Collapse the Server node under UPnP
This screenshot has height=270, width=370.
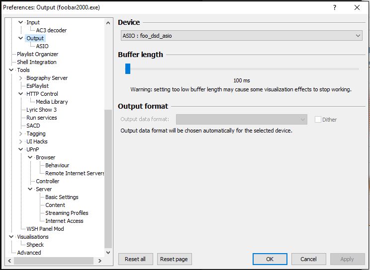pos(30,189)
